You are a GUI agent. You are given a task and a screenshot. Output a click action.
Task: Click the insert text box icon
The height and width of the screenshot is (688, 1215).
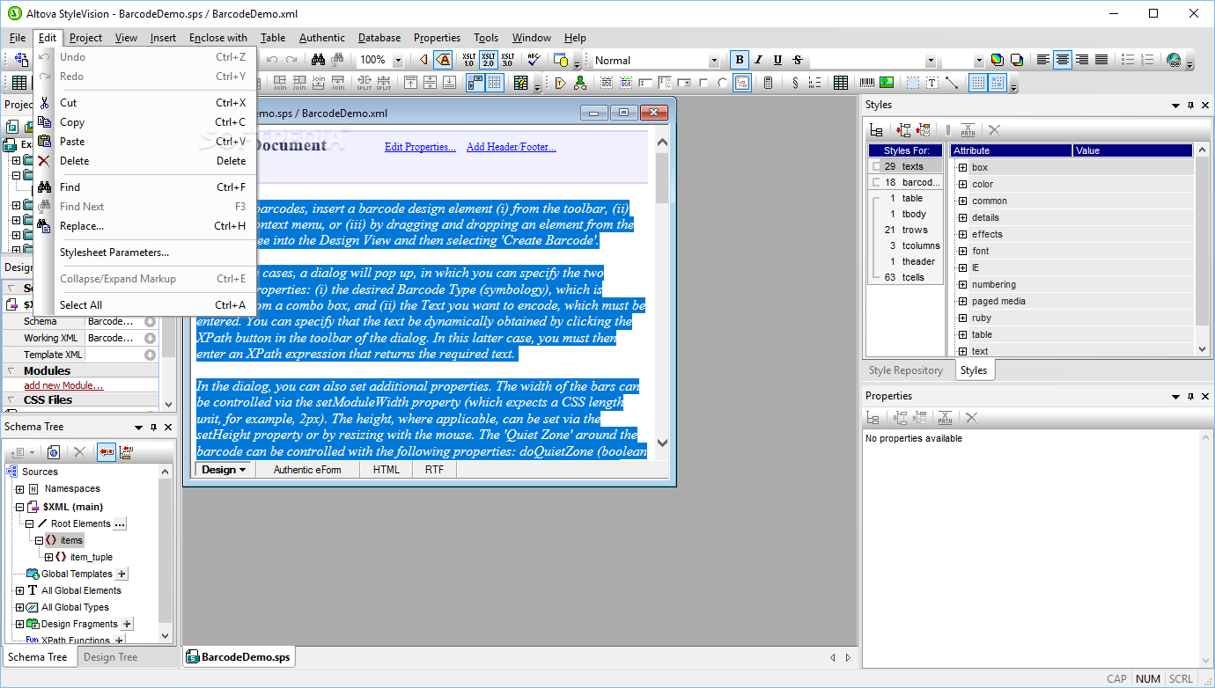point(932,83)
